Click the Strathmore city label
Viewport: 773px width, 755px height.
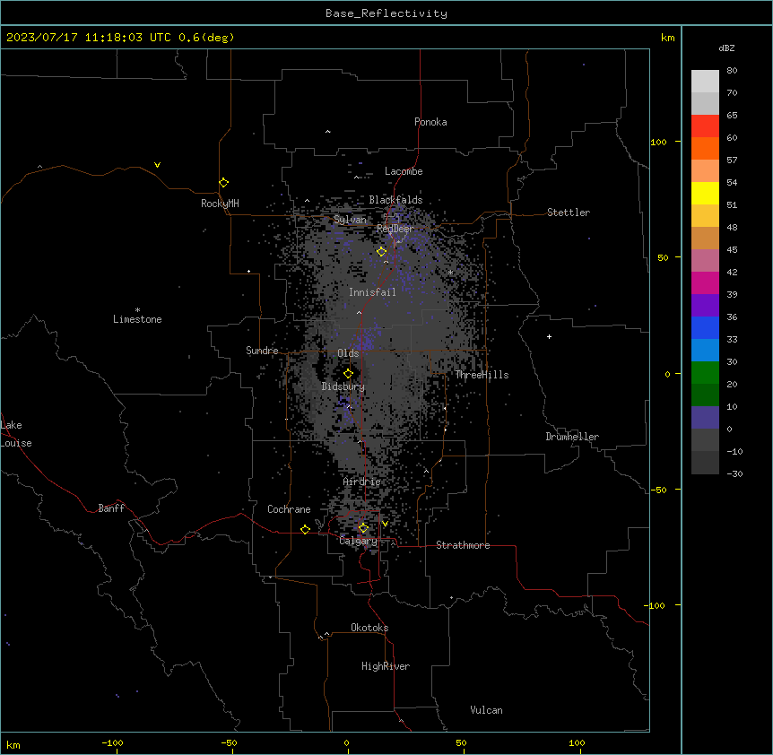coord(463,545)
